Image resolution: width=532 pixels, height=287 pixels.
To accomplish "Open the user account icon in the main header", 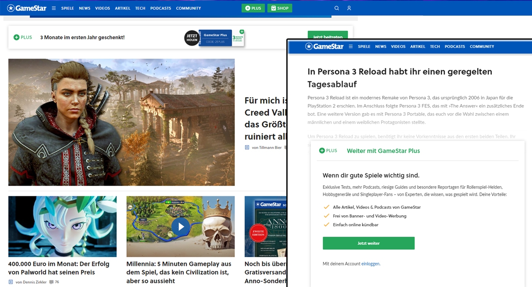I will (x=349, y=8).
